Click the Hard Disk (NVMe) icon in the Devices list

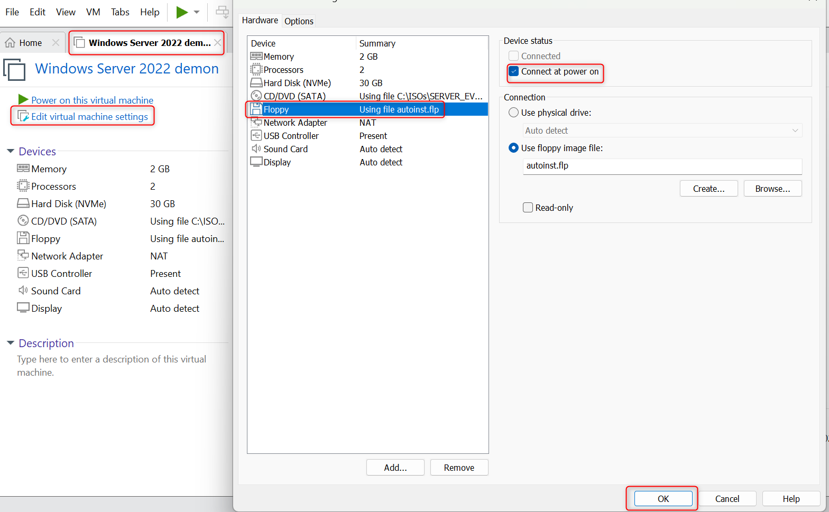pyautogui.click(x=23, y=203)
